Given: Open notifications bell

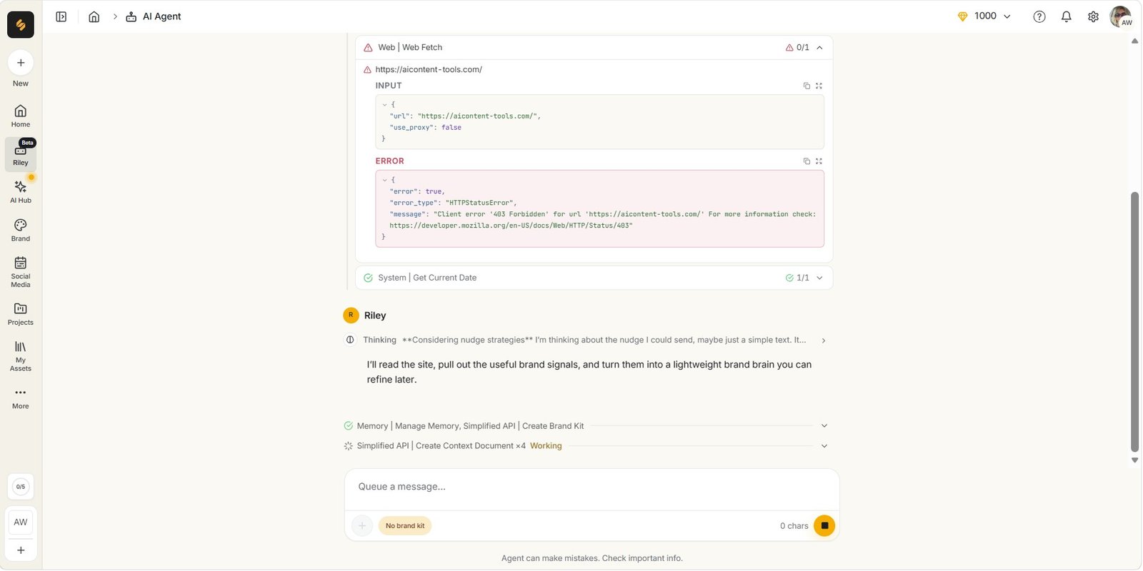Looking at the screenshot, I should [1067, 16].
